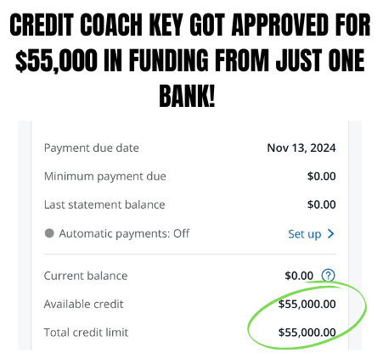Click the horizontal divider above Current balance

tap(190, 255)
